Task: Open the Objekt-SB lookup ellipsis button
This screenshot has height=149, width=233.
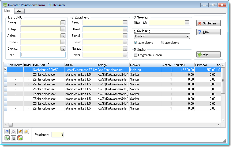Action: pos(187,23)
